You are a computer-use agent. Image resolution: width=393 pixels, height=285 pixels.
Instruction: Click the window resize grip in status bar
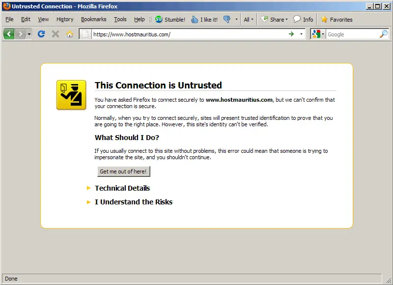pyautogui.click(x=388, y=280)
